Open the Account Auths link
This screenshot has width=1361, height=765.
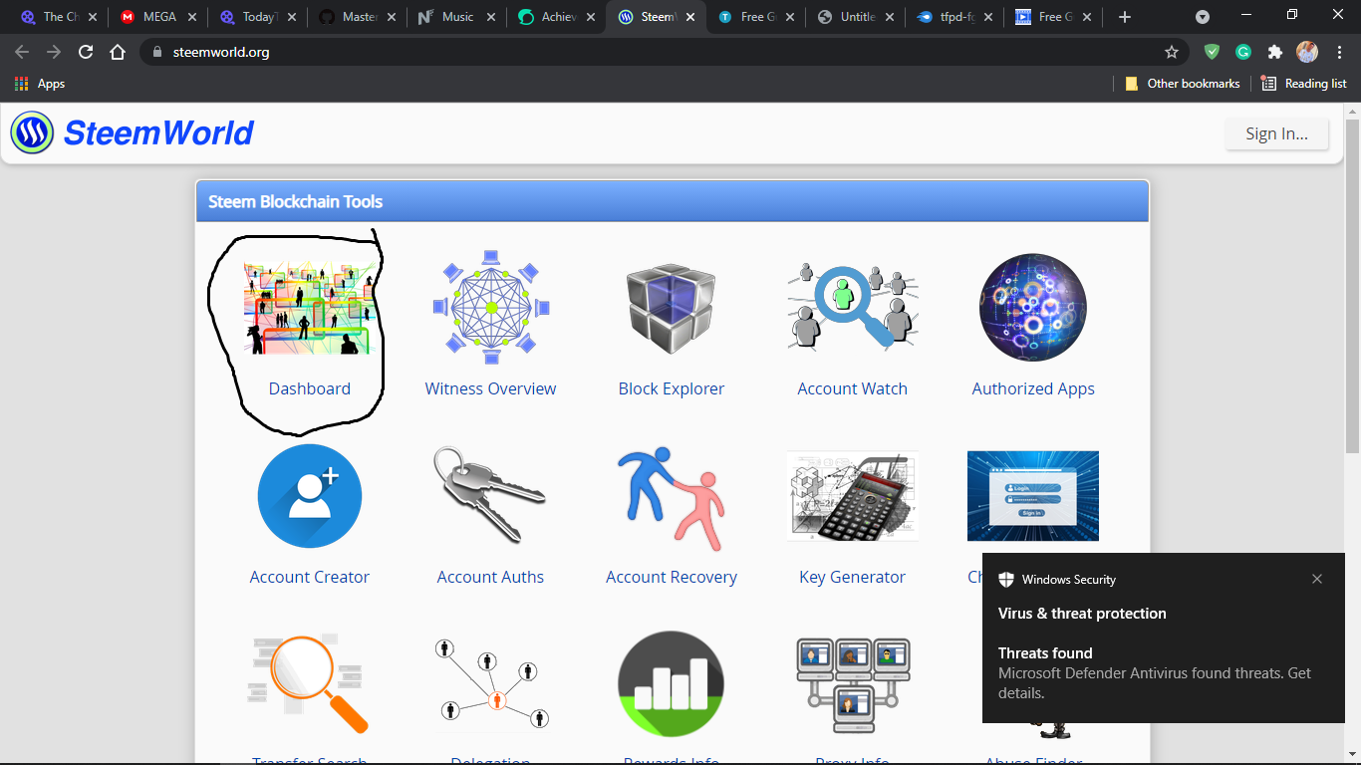click(490, 577)
